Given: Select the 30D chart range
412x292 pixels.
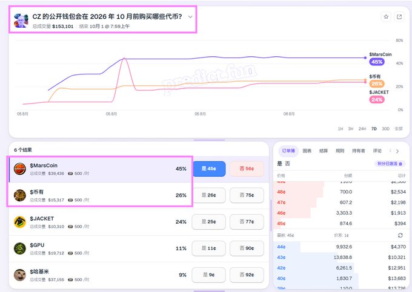Looking at the screenshot, I should (x=385, y=129).
